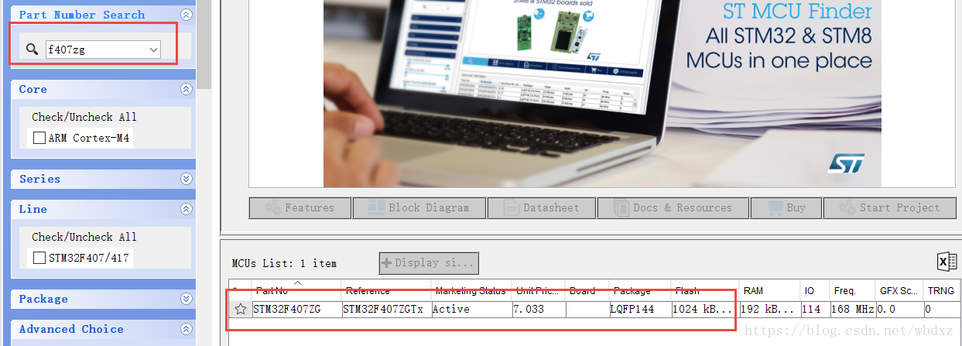This screenshot has width=962, height=346.
Task: Click the LQFP144 package cell
Action: tap(640, 309)
